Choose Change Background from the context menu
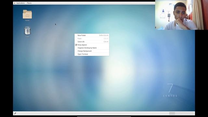This screenshot has height=117, width=208. point(92,51)
